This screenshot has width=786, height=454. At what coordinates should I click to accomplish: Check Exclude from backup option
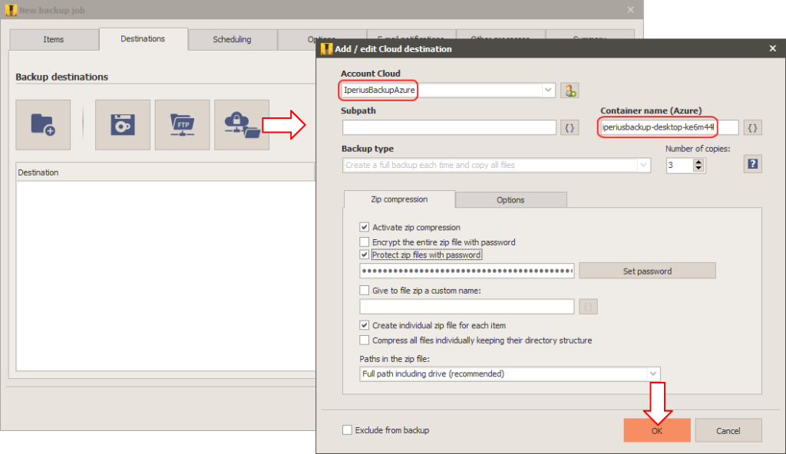tap(347, 430)
